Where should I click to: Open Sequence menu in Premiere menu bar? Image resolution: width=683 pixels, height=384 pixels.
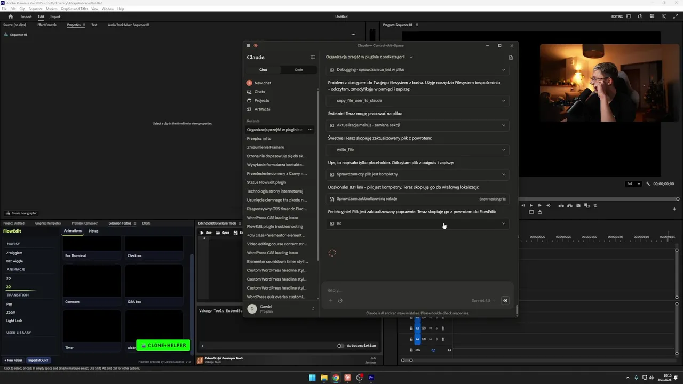pos(35,9)
